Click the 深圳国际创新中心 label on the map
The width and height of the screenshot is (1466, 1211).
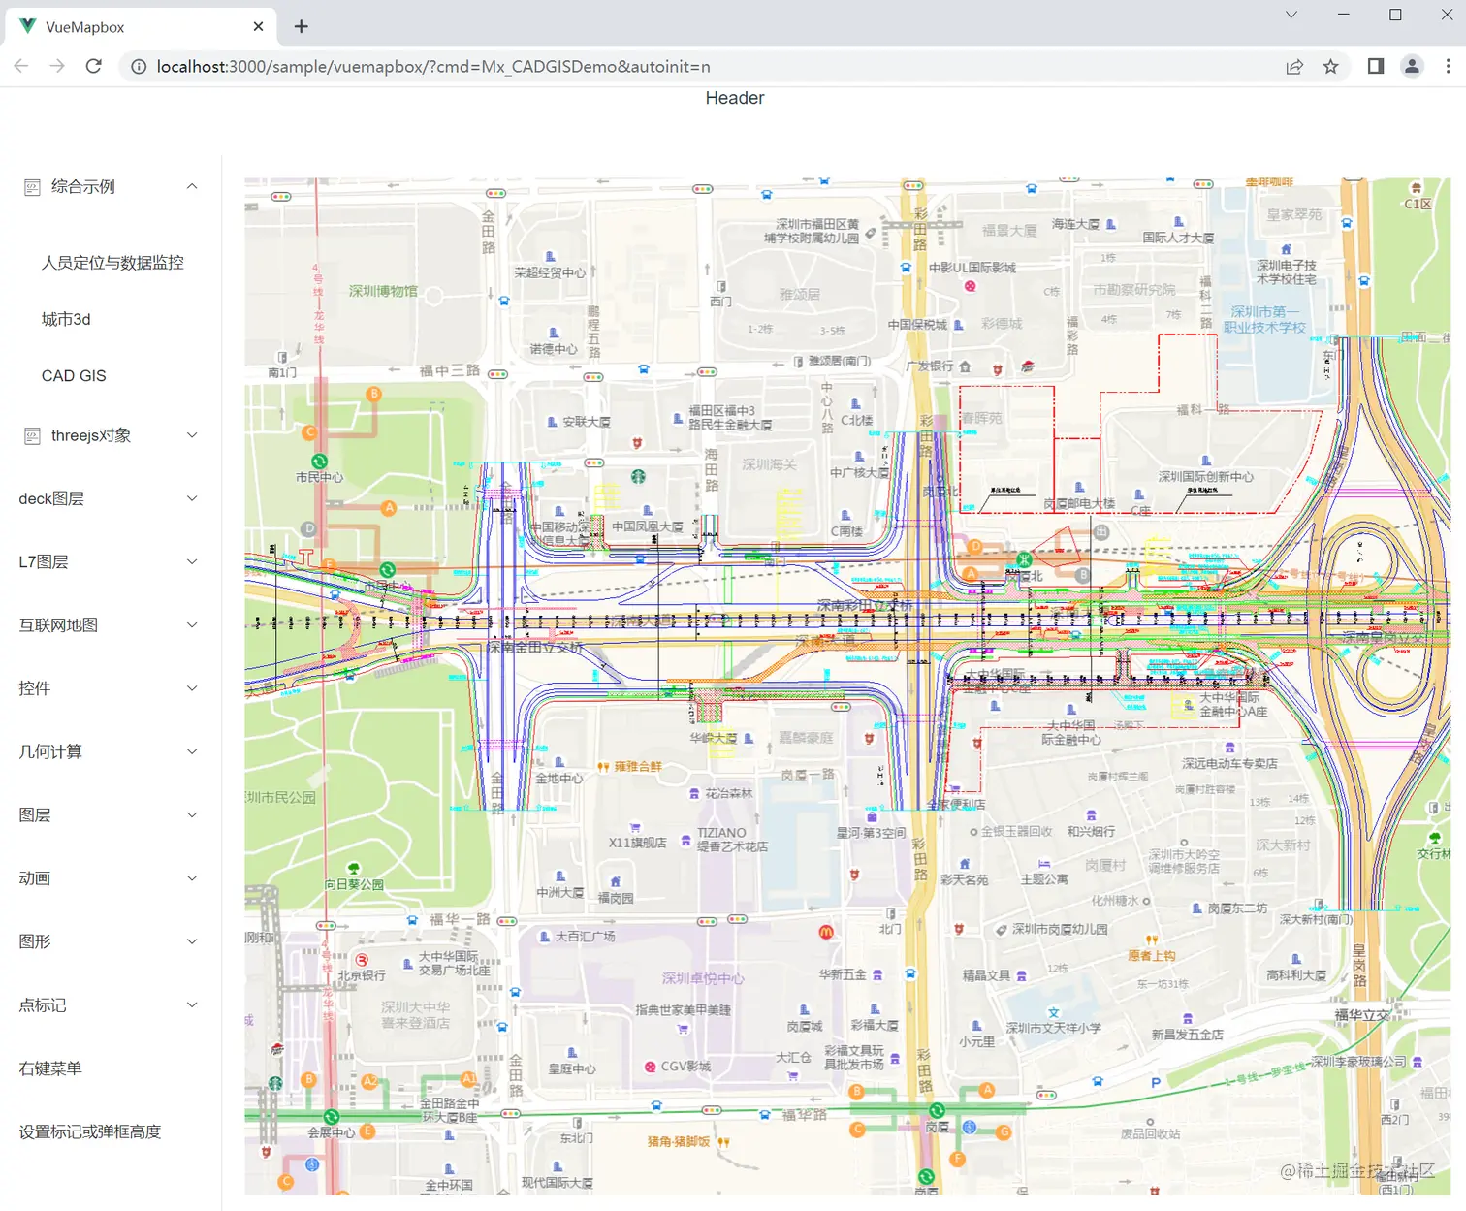(x=1205, y=477)
